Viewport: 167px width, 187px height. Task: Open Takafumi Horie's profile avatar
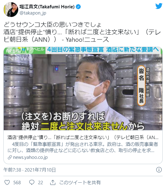pos(11,10)
